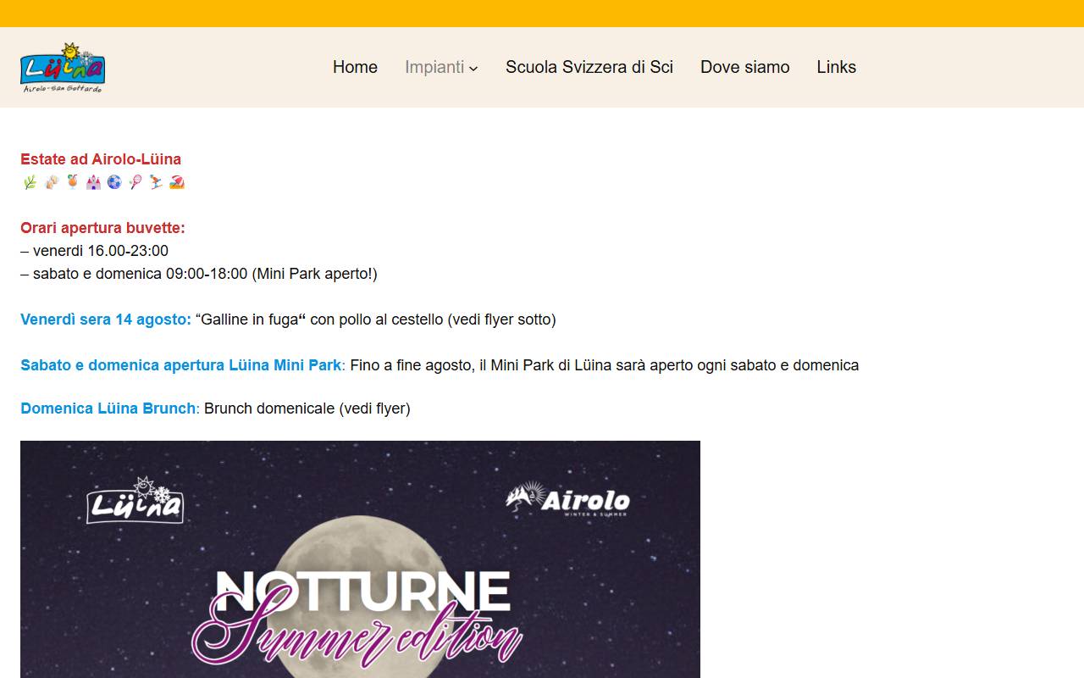The width and height of the screenshot is (1084, 678).
Task: Click the skier emoji
Action: [x=156, y=182]
